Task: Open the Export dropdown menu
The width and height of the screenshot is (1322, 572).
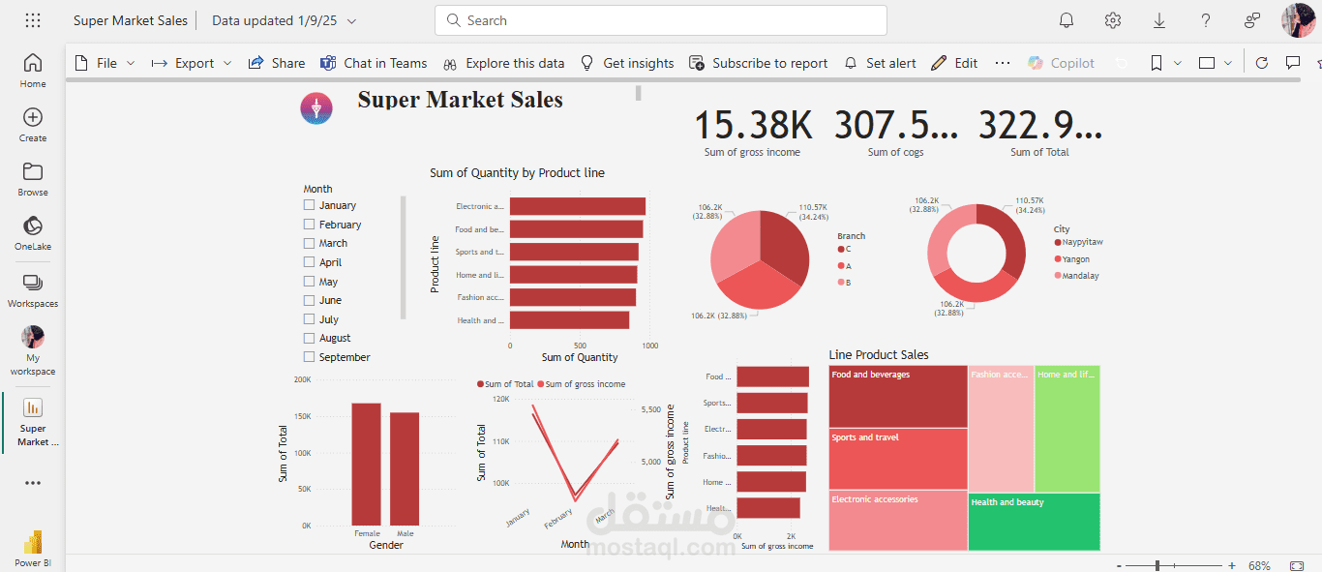Action: [191, 63]
